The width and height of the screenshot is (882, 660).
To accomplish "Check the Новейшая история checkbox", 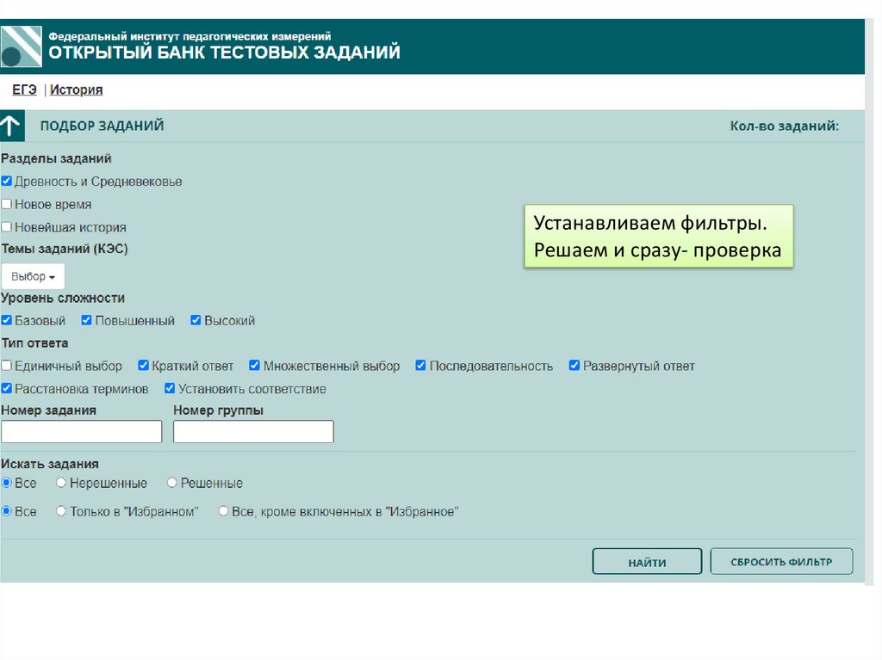I will [x=7, y=227].
